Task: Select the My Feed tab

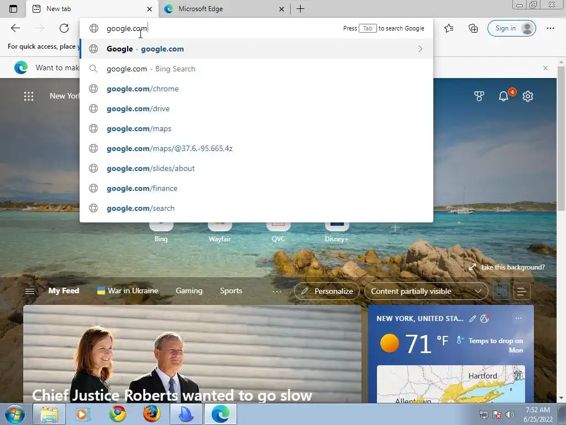Action: click(x=64, y=291)
